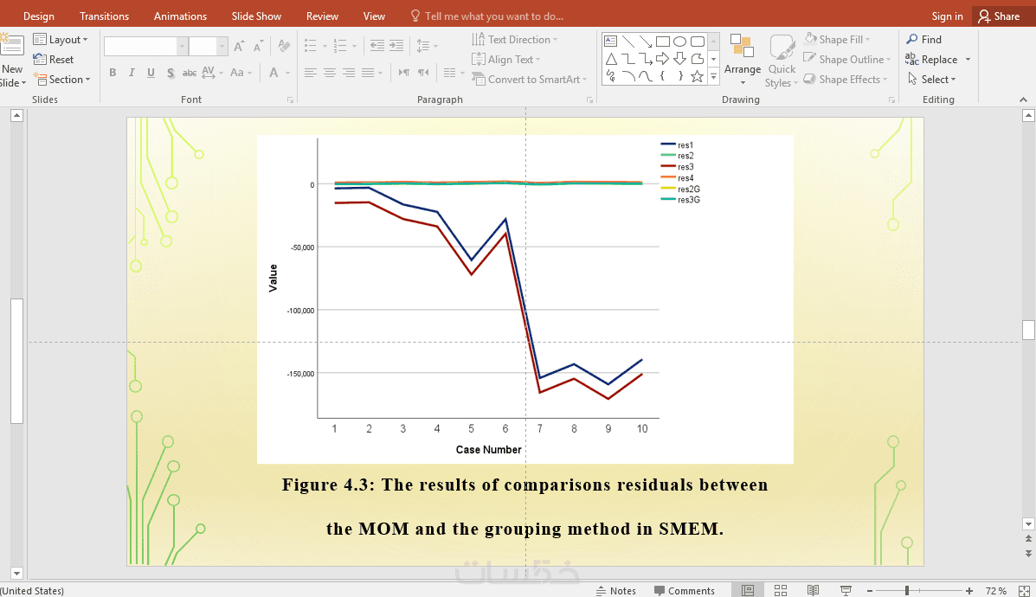
Task: Open the Design tab
Action: click(39, 16)
